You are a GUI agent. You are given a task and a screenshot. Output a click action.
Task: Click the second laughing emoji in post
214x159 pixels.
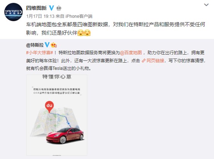tap(87, 33)
